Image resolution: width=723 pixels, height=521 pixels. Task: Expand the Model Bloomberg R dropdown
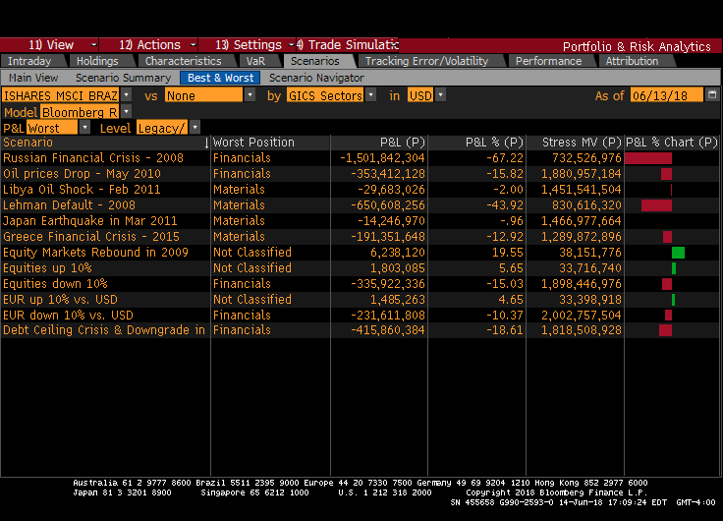pos(126,112)
